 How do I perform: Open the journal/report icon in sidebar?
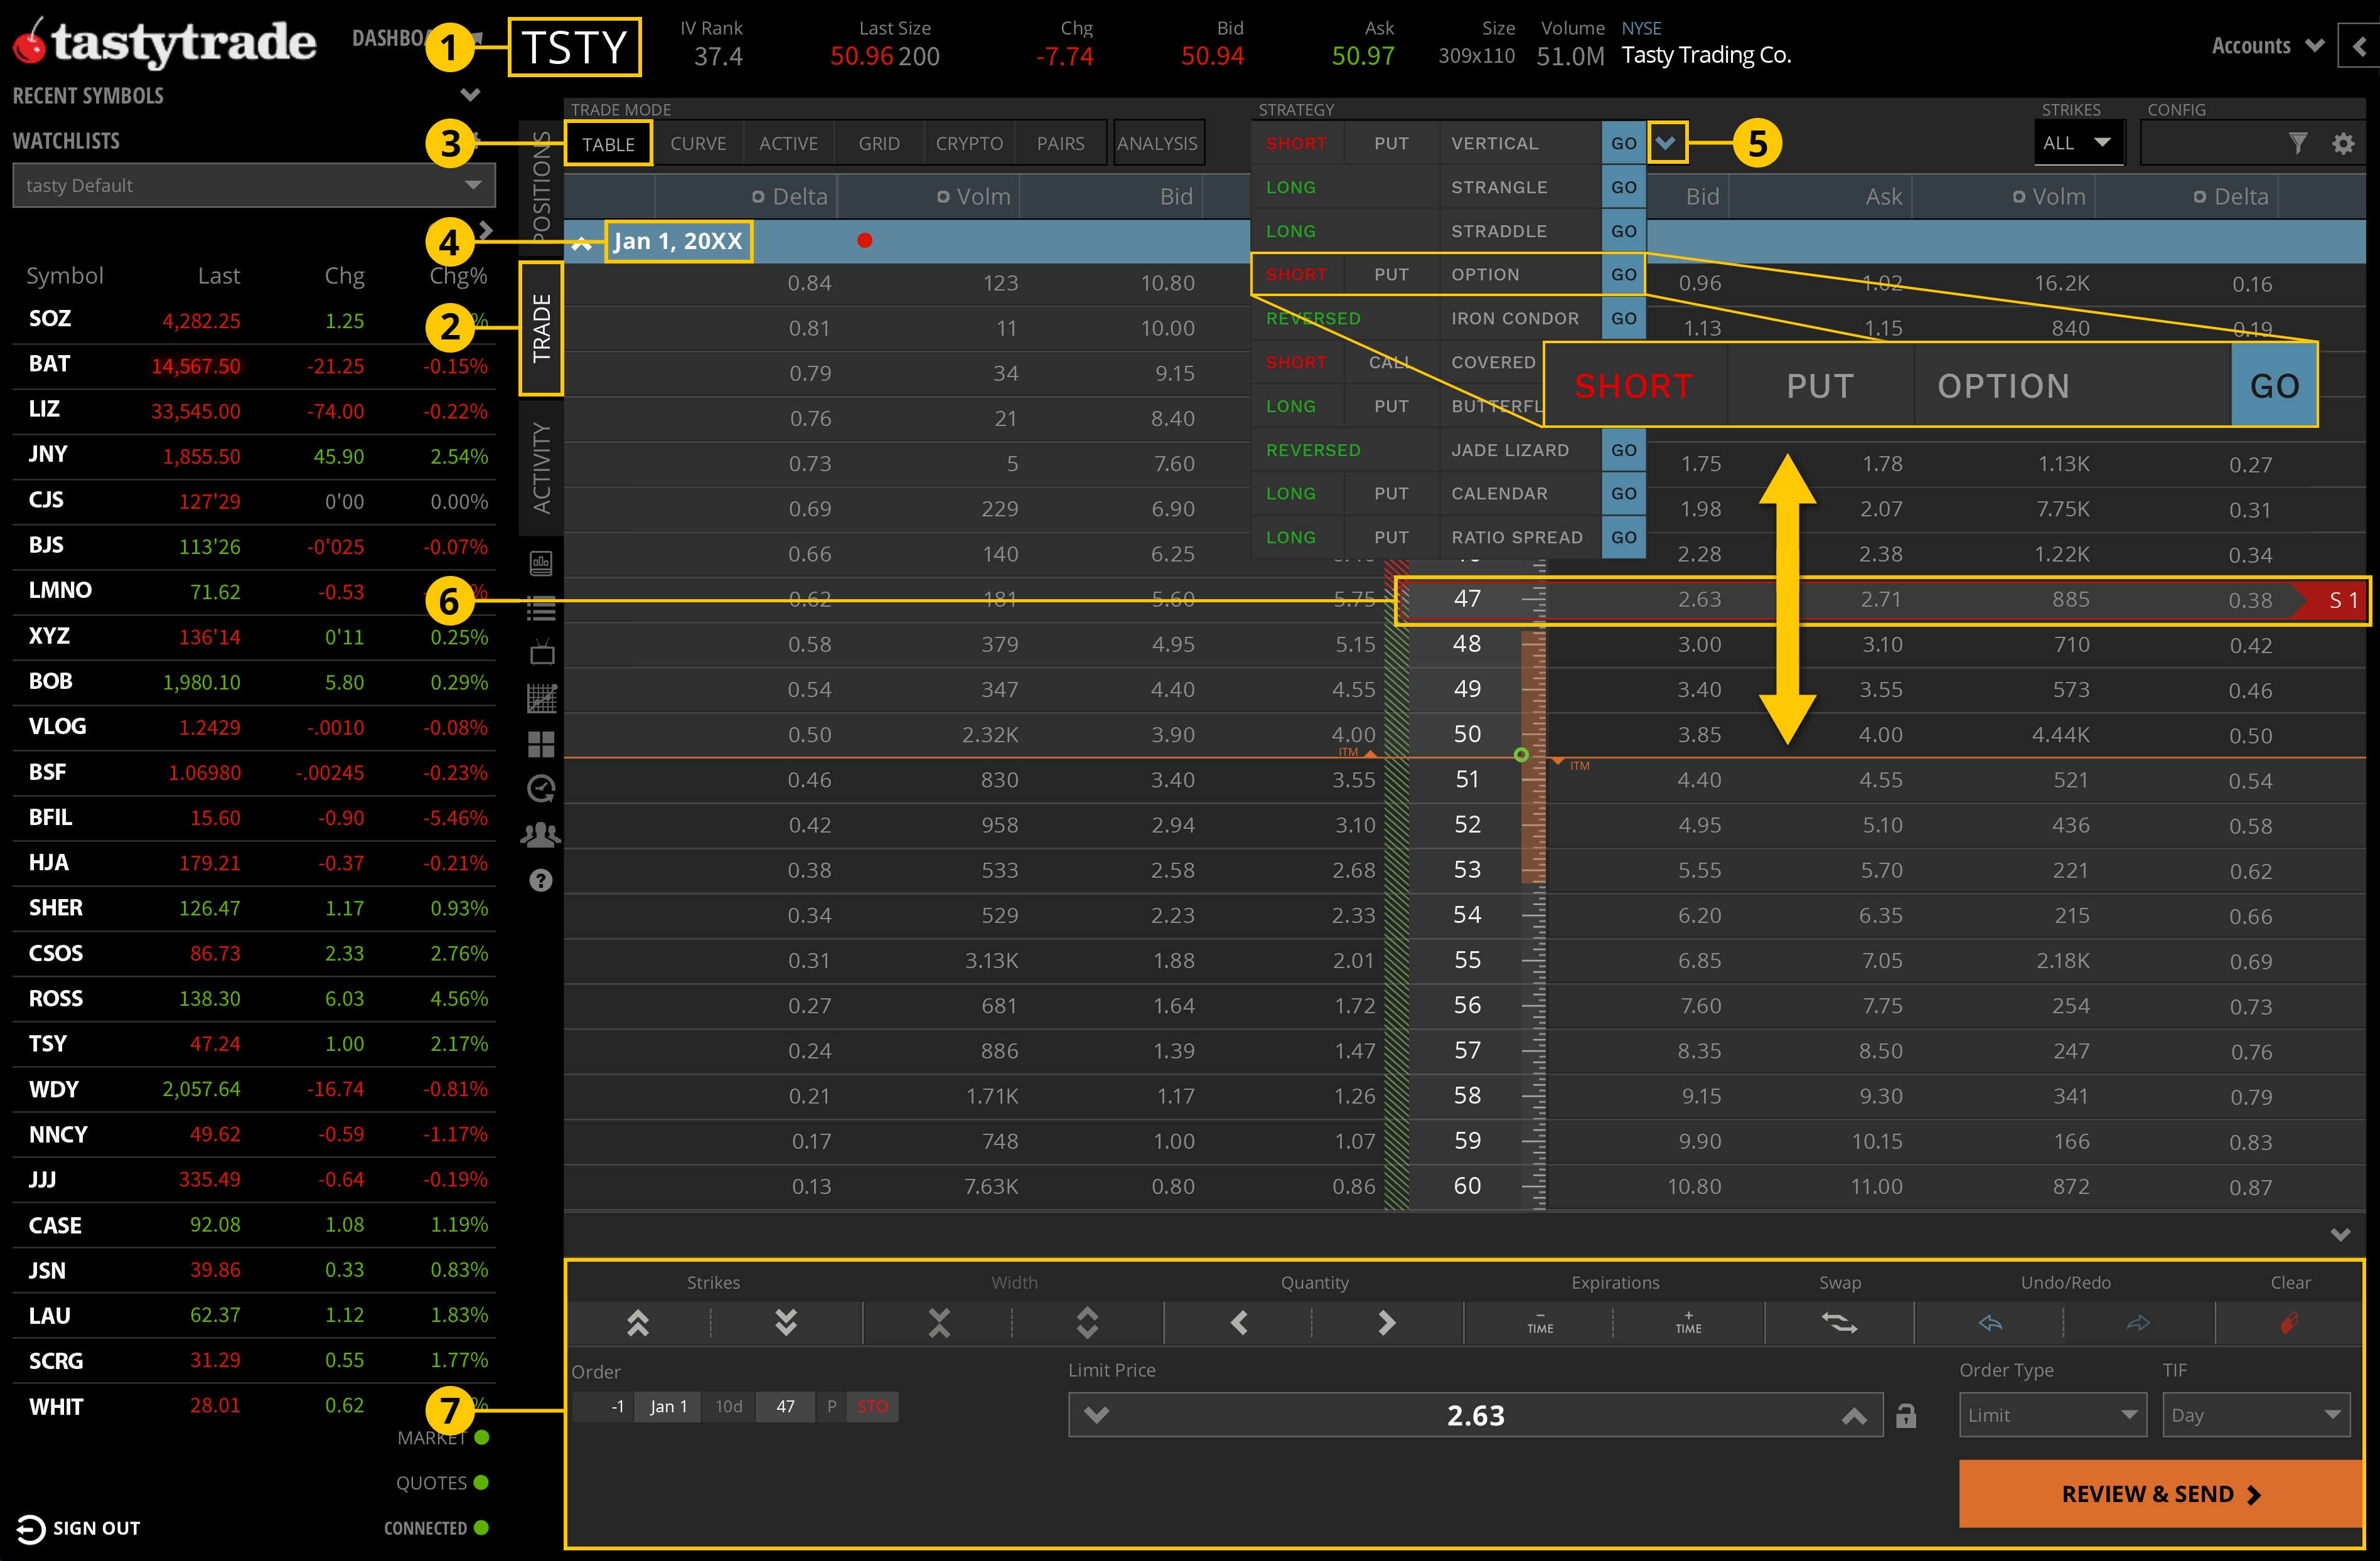coord(541,563)
